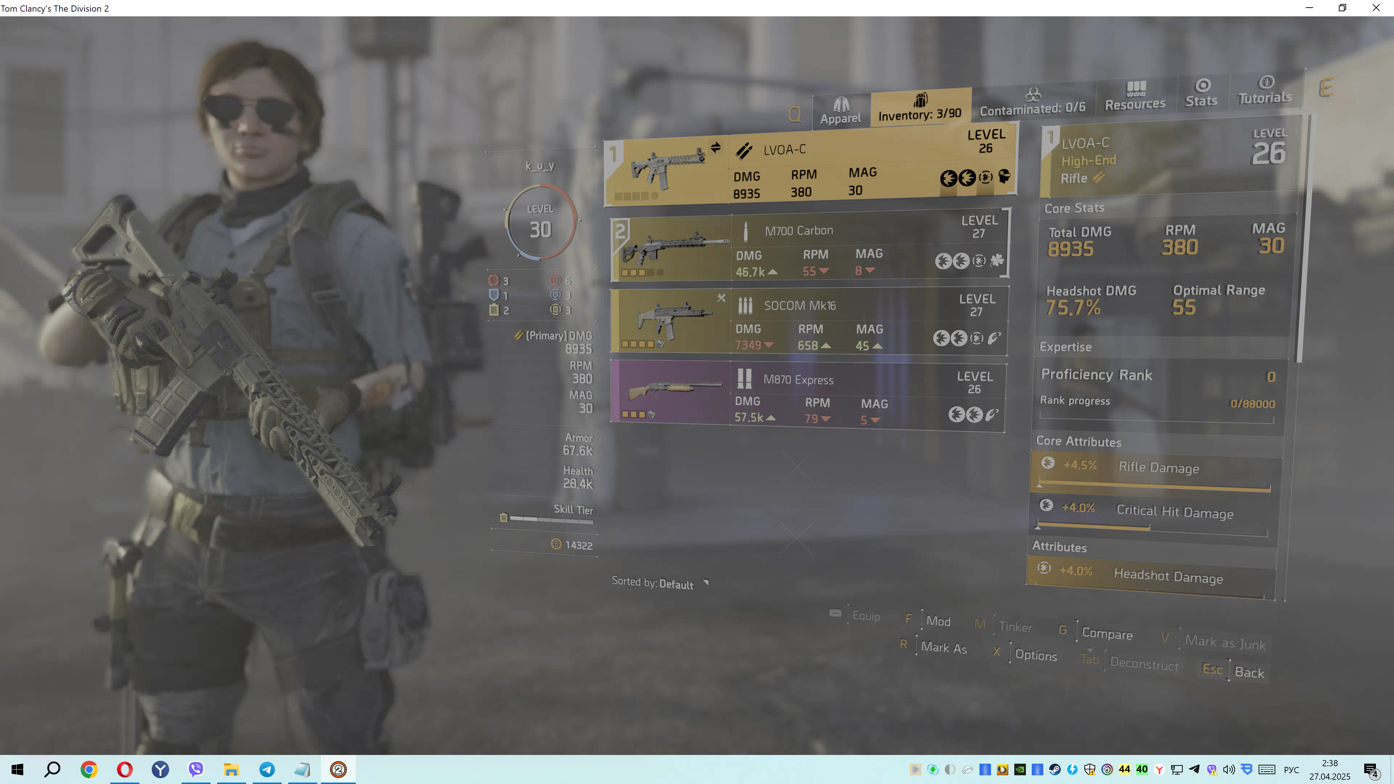Click the talent icon on SOCOM Mk16 row
The height and width of the screenshot is (784, 1394).
click(995, 338)
